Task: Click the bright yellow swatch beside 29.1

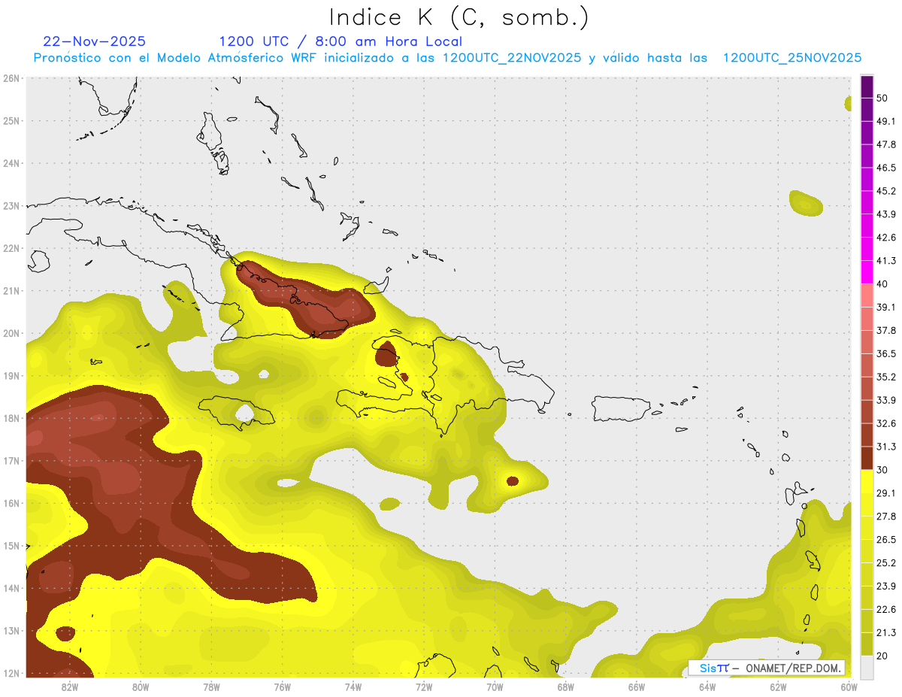Action: (867, 480)
